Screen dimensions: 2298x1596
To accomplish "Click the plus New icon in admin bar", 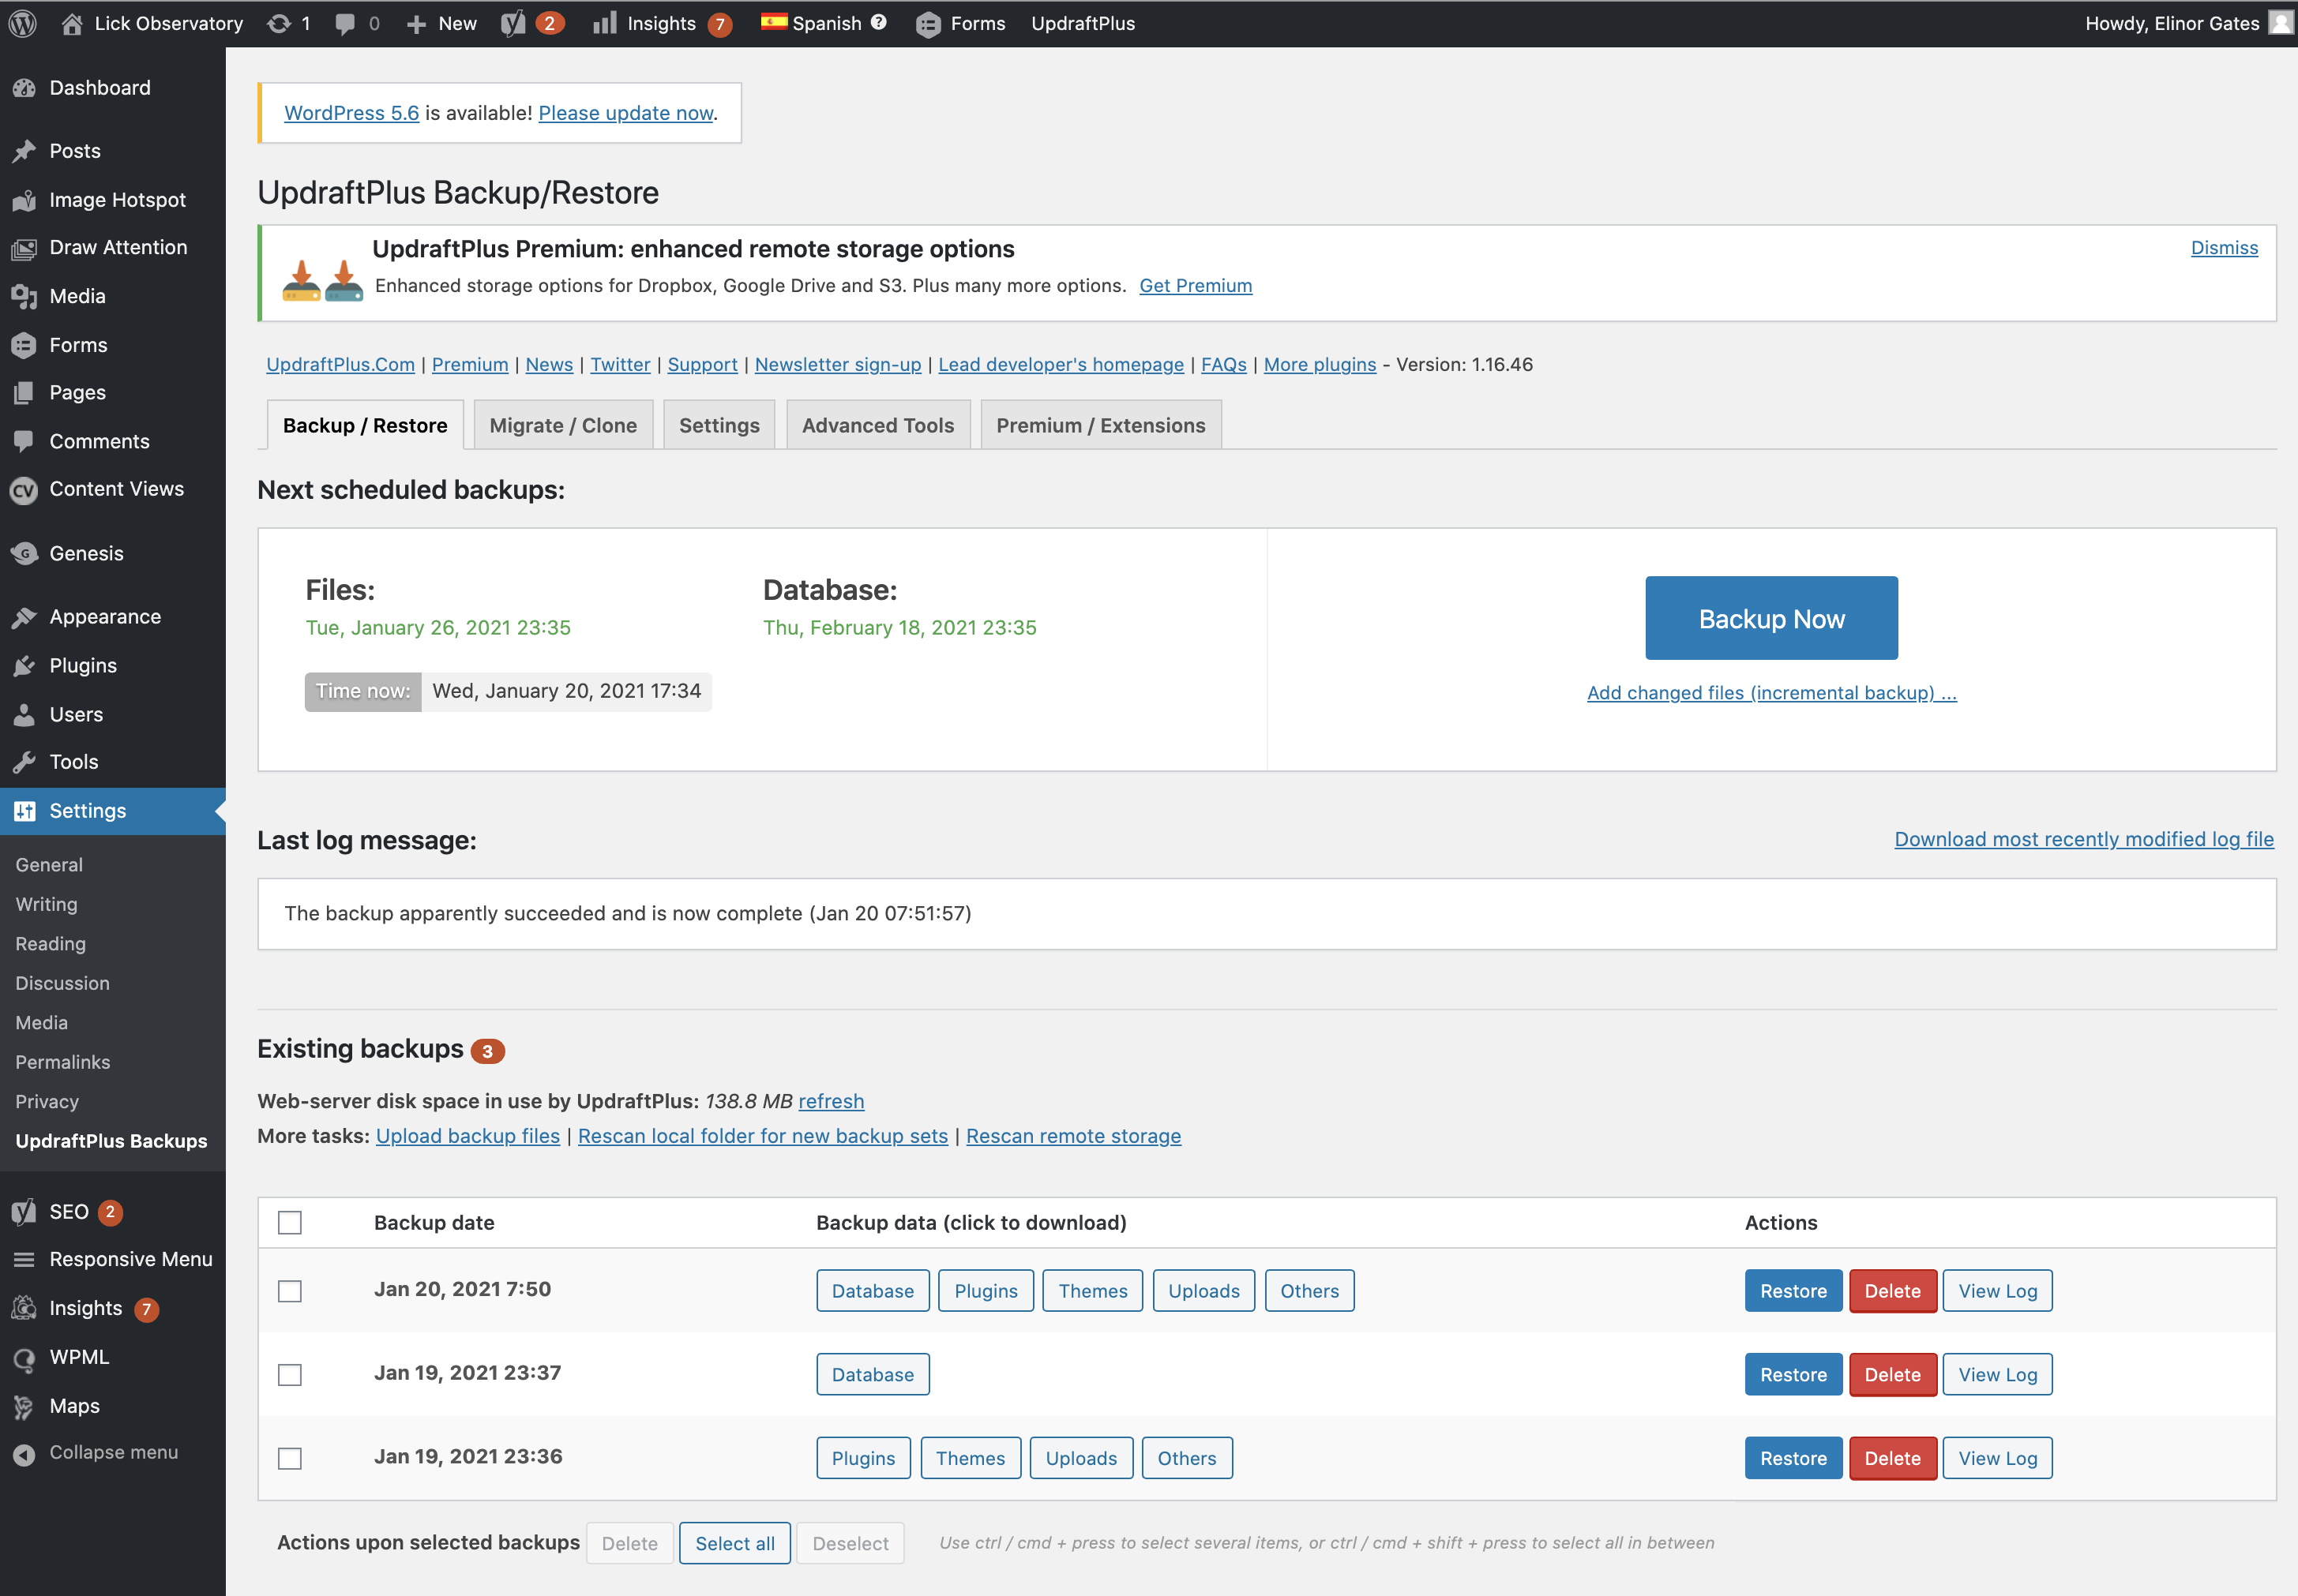I will [416, 24].
